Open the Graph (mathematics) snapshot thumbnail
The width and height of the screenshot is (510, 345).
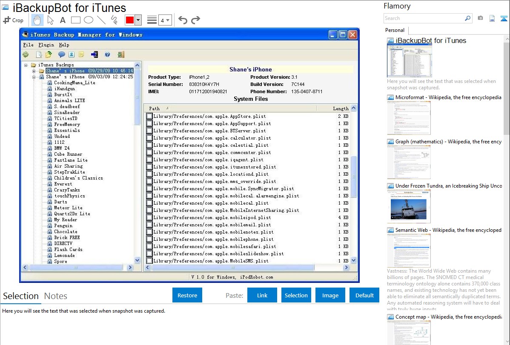tap(409, 162)
